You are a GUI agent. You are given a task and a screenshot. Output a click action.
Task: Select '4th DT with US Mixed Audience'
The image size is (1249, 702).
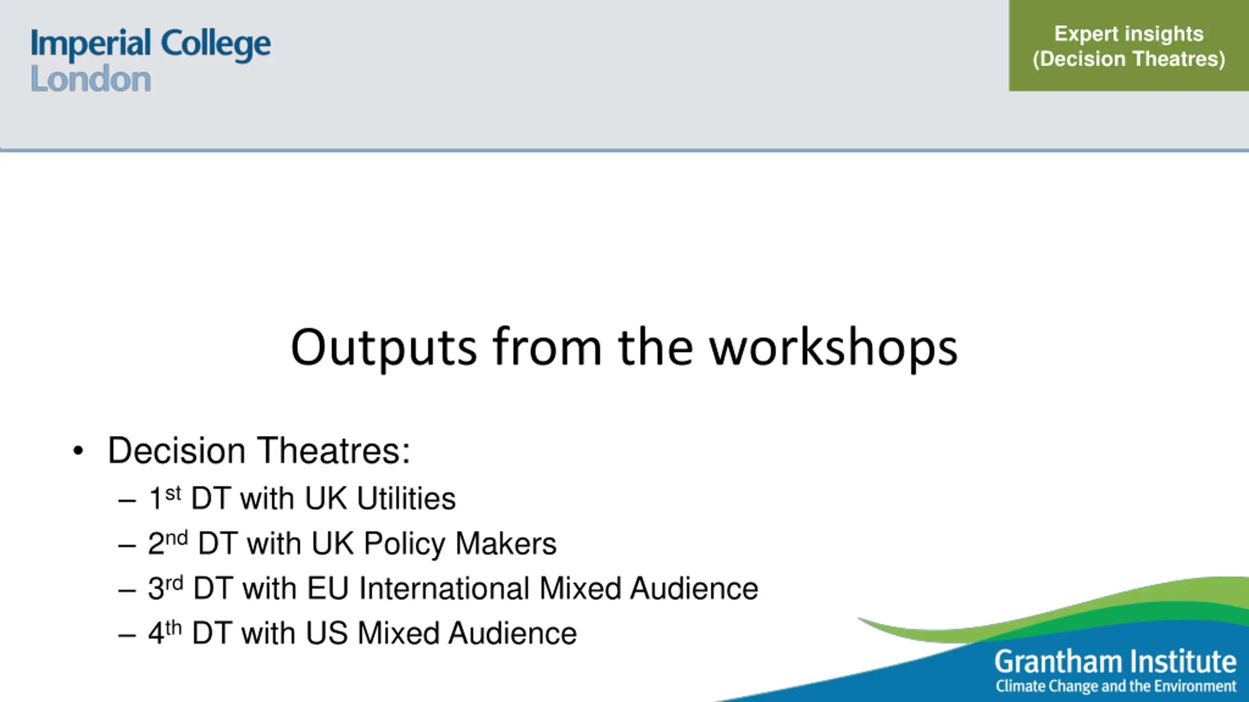coord(363,633)
